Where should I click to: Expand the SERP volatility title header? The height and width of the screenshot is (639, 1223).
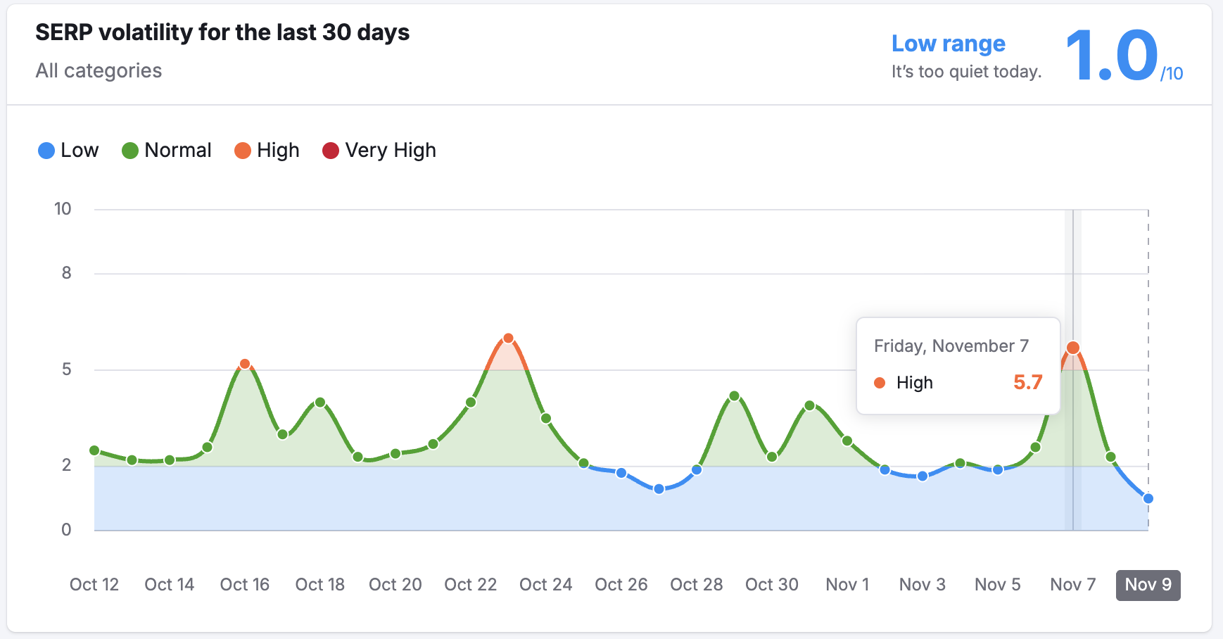coord(222,32)
